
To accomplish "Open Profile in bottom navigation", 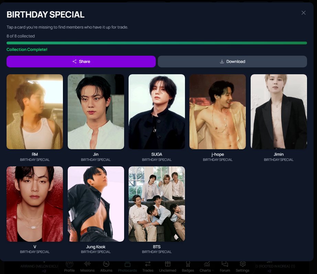I will (x=69, y=267).
